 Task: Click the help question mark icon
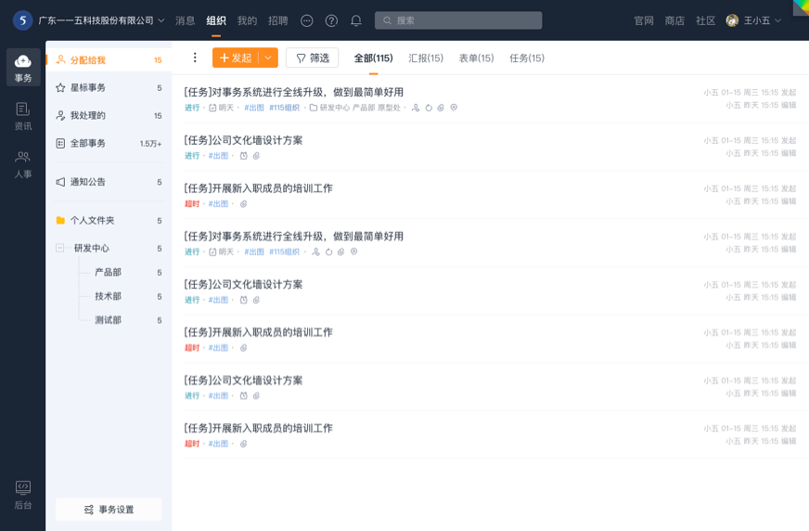point(331,20)
